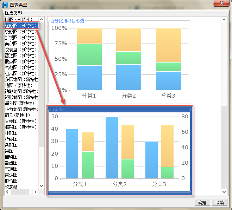This screenshot has width=232, height=210.
Task: Click the preview pane vertical scrollbar thumb
Action: [224, 147]
